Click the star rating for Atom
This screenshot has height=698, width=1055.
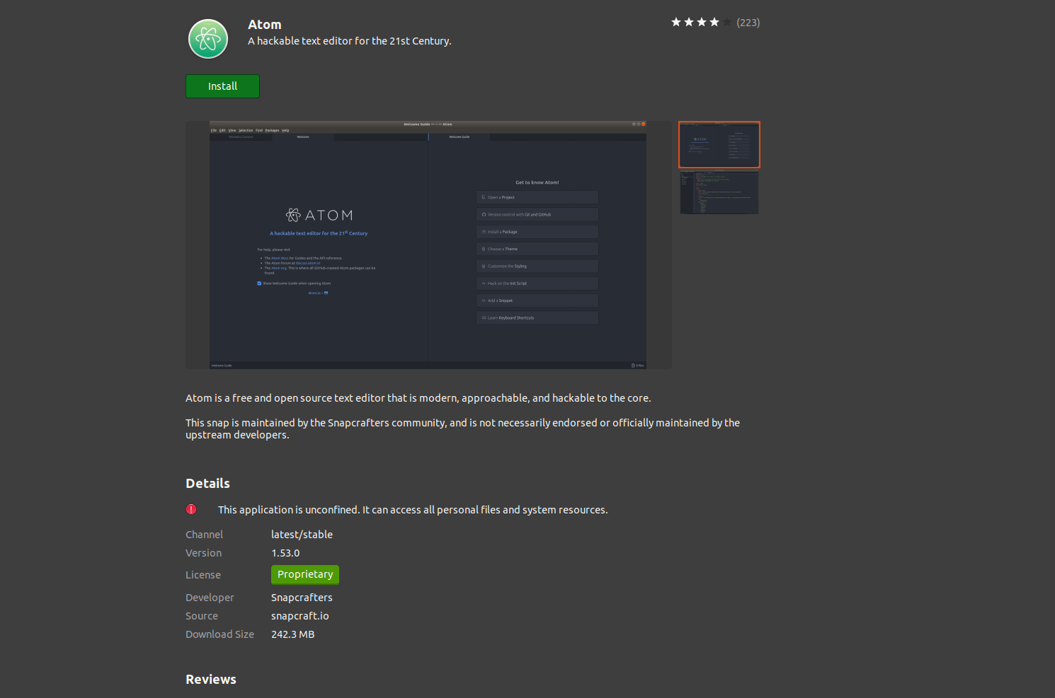(x=701, y=23)
